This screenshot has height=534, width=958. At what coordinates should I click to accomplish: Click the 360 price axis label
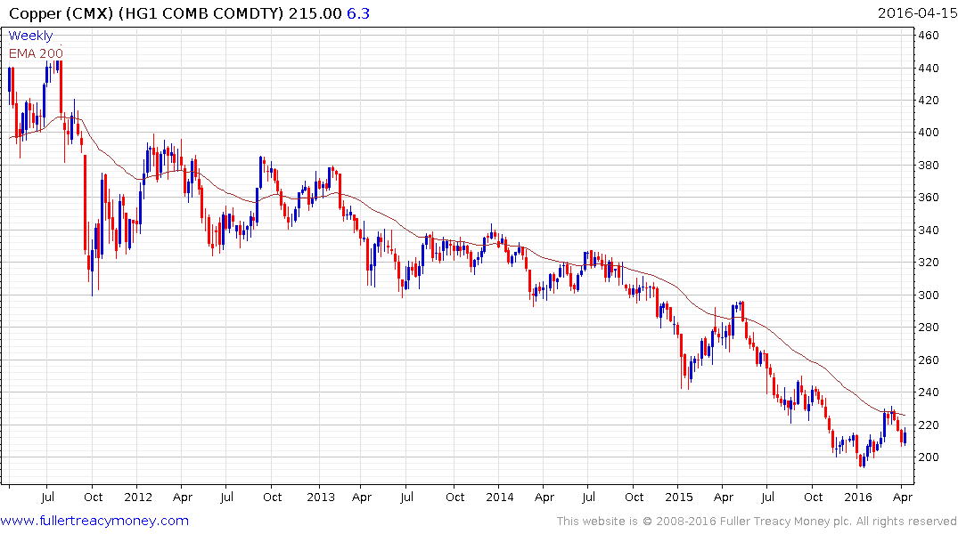tap(929, 197)
